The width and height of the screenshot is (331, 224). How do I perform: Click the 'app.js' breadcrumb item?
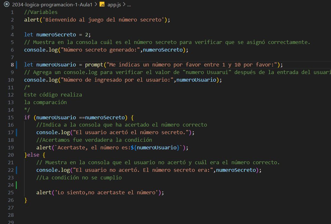tap(114, 5)
